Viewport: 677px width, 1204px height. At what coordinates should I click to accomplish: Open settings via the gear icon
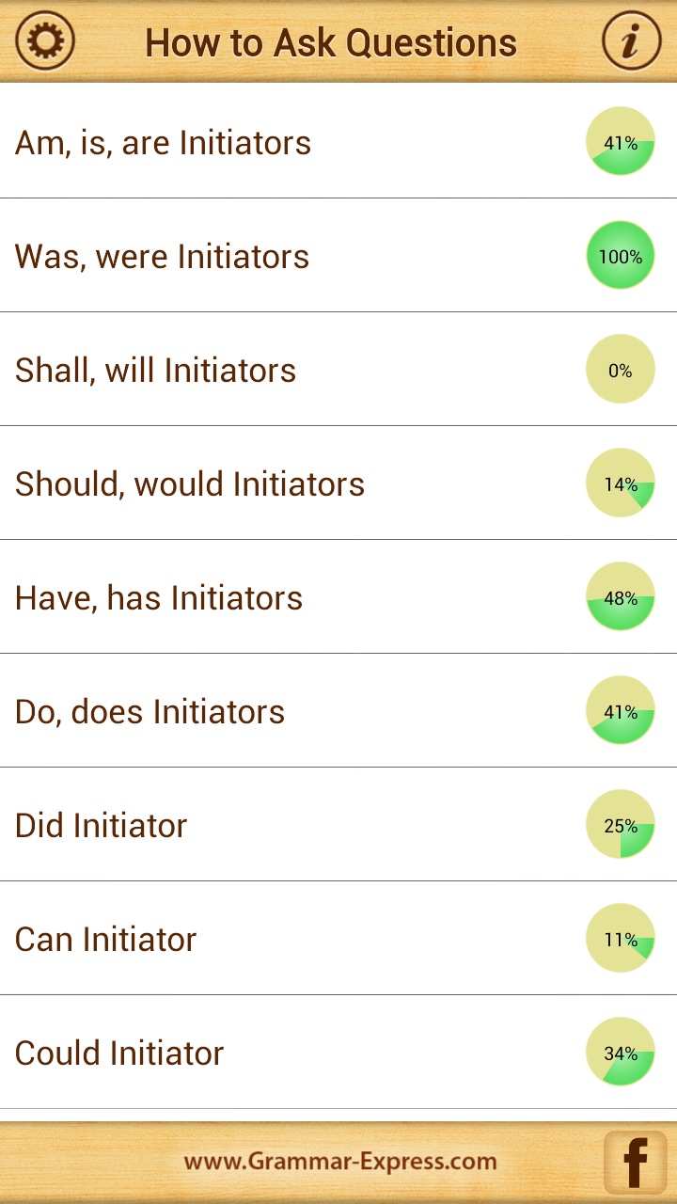45,40
